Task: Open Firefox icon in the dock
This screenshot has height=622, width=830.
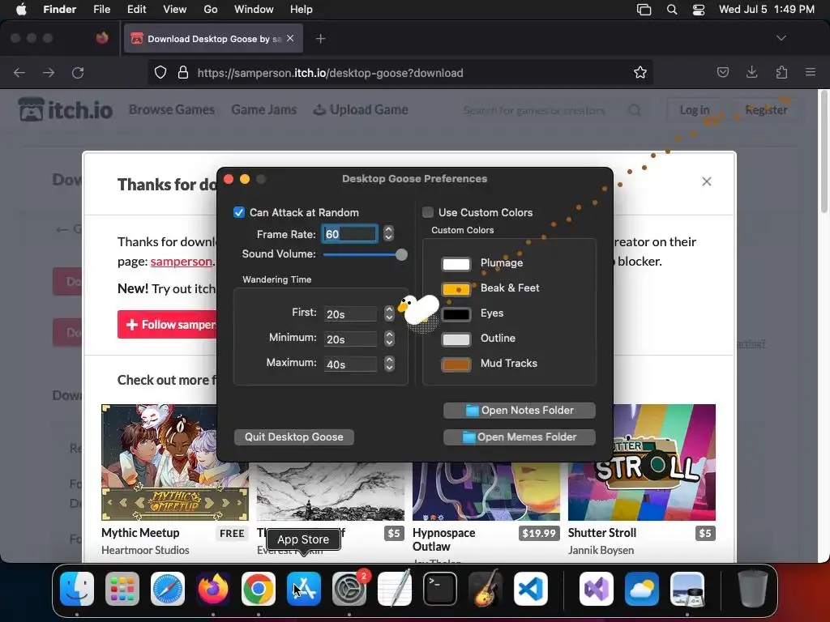Action: (213, 589)
